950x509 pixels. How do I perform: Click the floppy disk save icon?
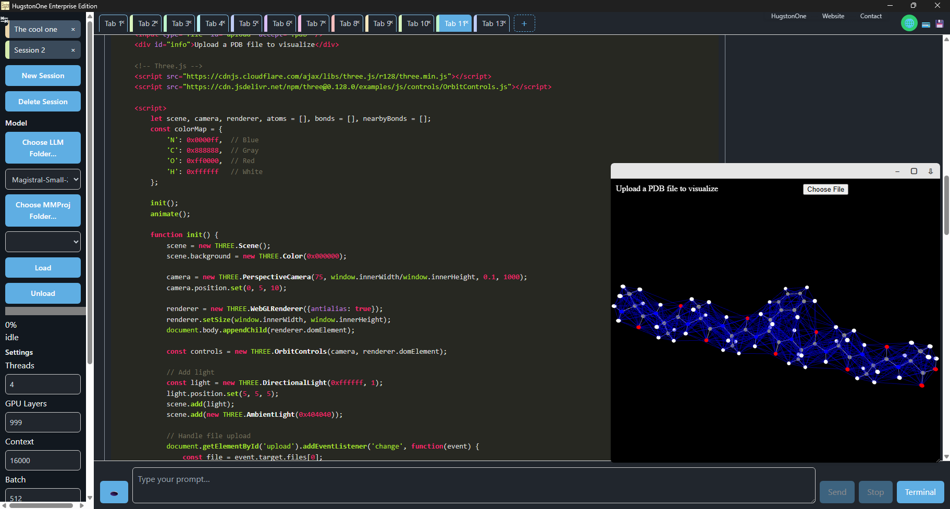(x=940, y=24)
